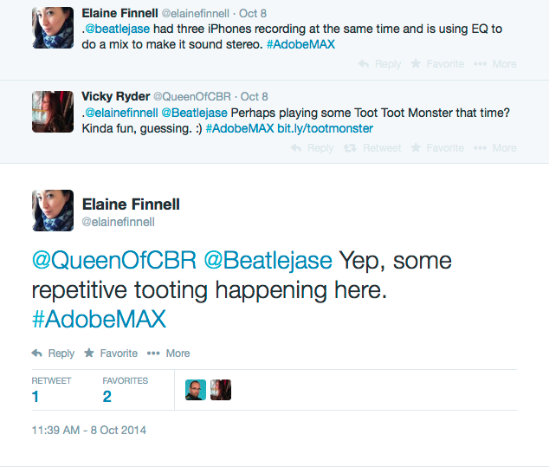The image size is (549, 467).
Task: Click Vicky Ryder's profile picture
Action: tap(53, 111)
